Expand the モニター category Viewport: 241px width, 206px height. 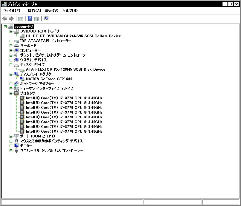click(11, 146)
